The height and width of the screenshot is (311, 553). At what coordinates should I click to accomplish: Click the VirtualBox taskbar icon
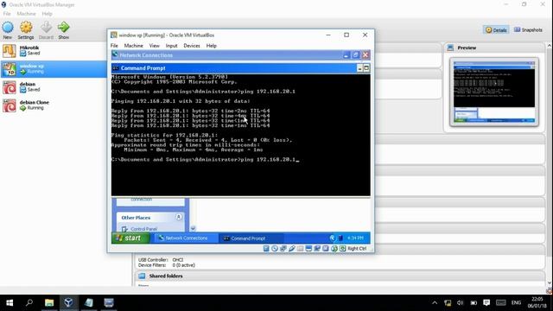point(69,303)
